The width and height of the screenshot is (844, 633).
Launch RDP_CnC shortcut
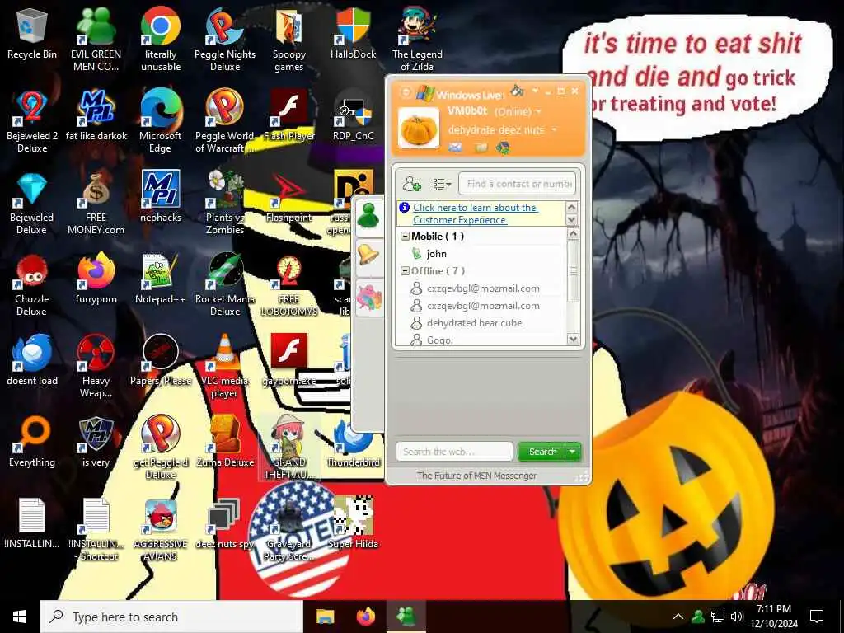click(353, 117)
